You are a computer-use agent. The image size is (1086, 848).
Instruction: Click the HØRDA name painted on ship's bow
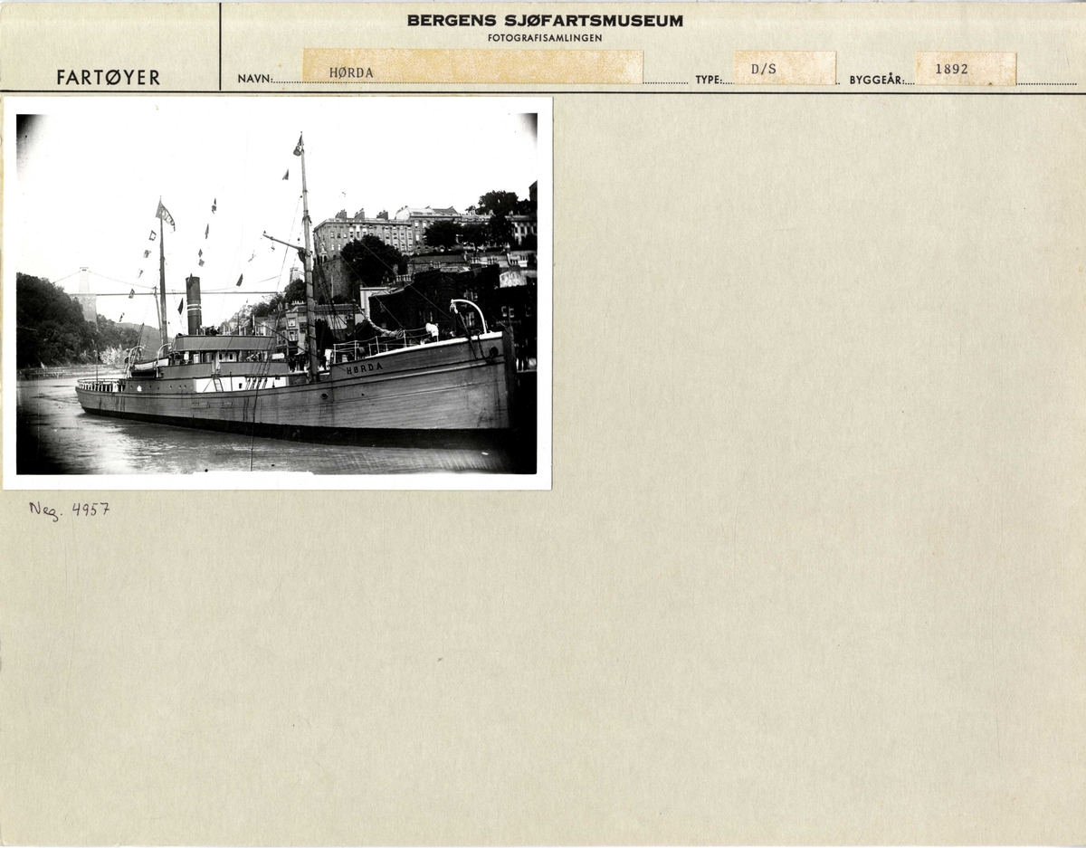[x=364, y=368]
